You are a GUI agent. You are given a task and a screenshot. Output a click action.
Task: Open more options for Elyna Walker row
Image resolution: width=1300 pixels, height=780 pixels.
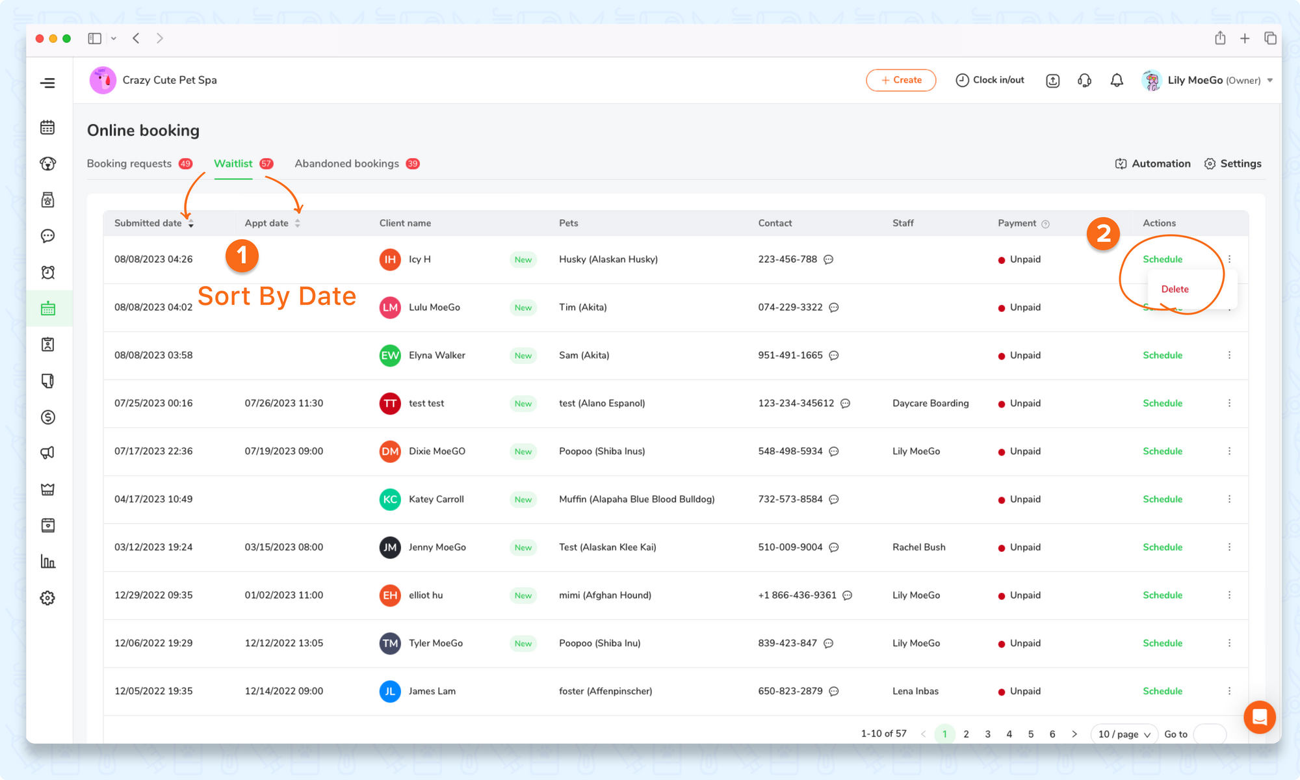pyautogui.click(x=1229, y=355)
